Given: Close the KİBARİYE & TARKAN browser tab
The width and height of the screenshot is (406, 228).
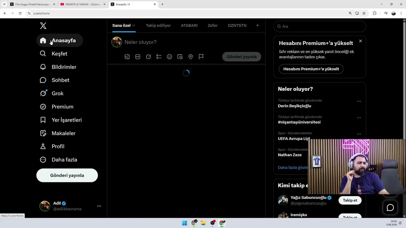Looking at the screenshot, I should (x=104, y=4).
